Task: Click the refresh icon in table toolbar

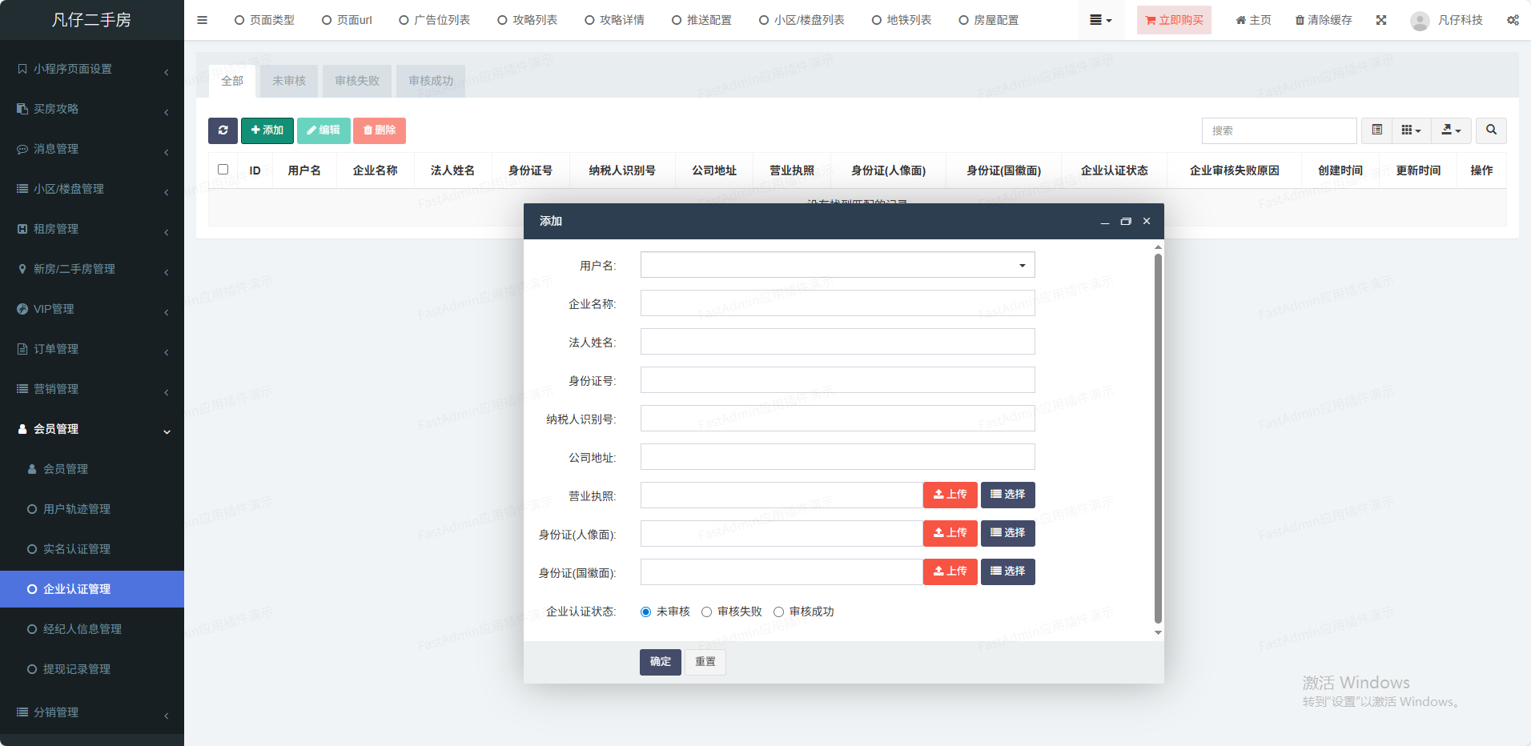Action: [223, 130]
